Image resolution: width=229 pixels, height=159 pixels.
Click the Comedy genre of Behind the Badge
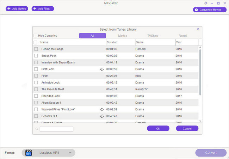141,49
